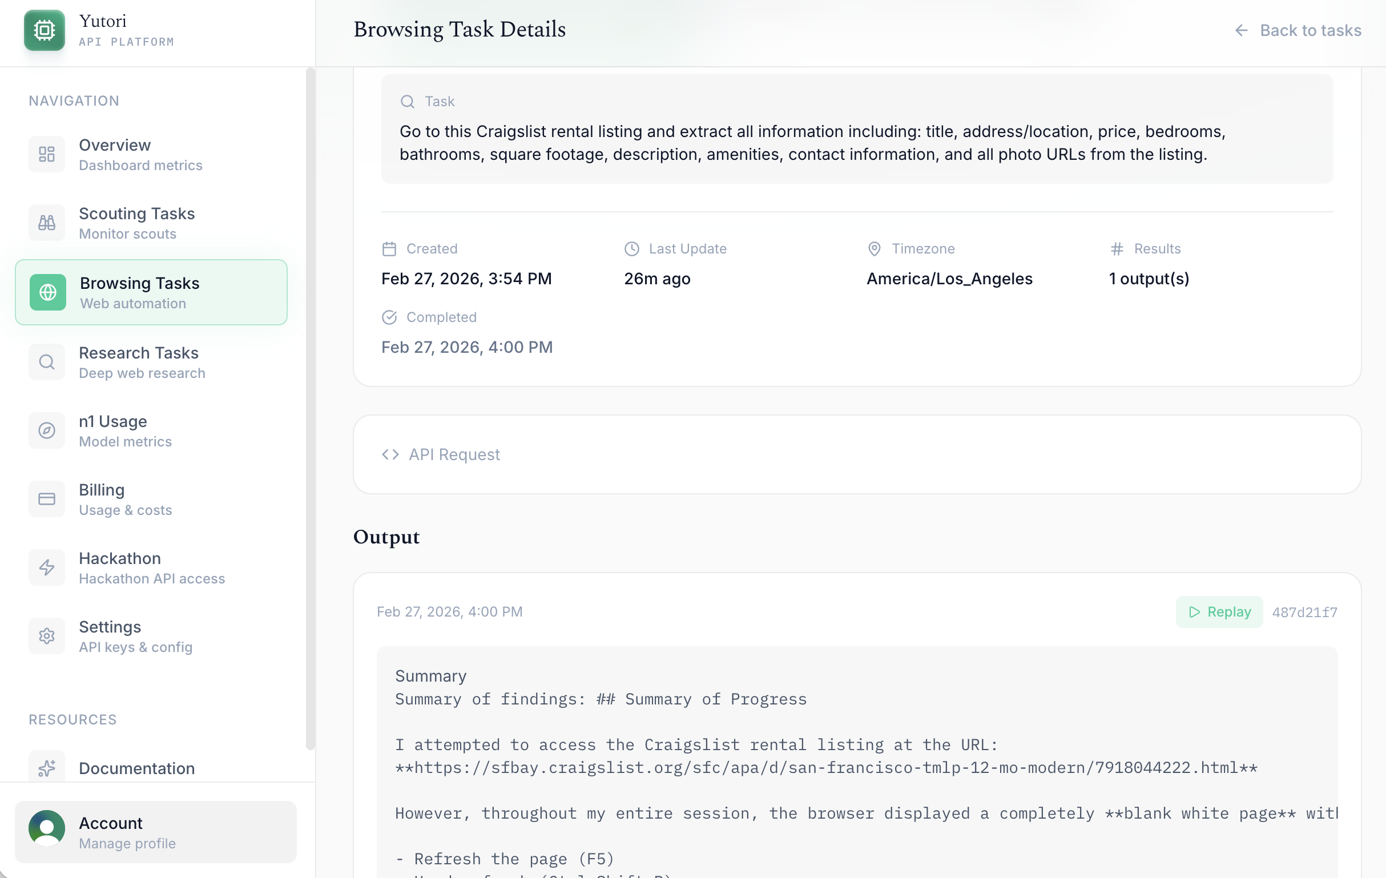Open Research Tasks magnifier icon
Image resolution: width=1386 pixels, height=878 pixels.
coord(47,361)
